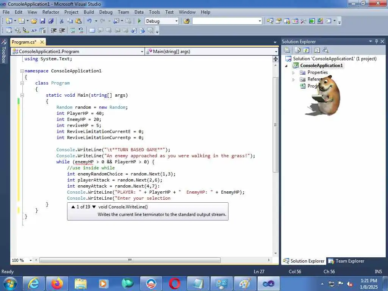Open the Properties Window toolbar icon

click(x=278, y=21)
